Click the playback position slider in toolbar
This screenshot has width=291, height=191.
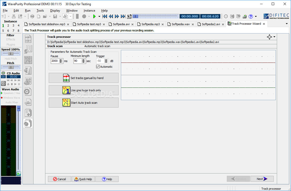[x=155, y=16]
